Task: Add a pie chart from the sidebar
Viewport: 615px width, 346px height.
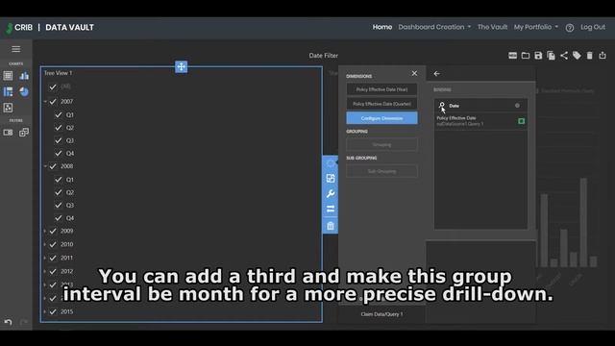Action: (24, 92)
